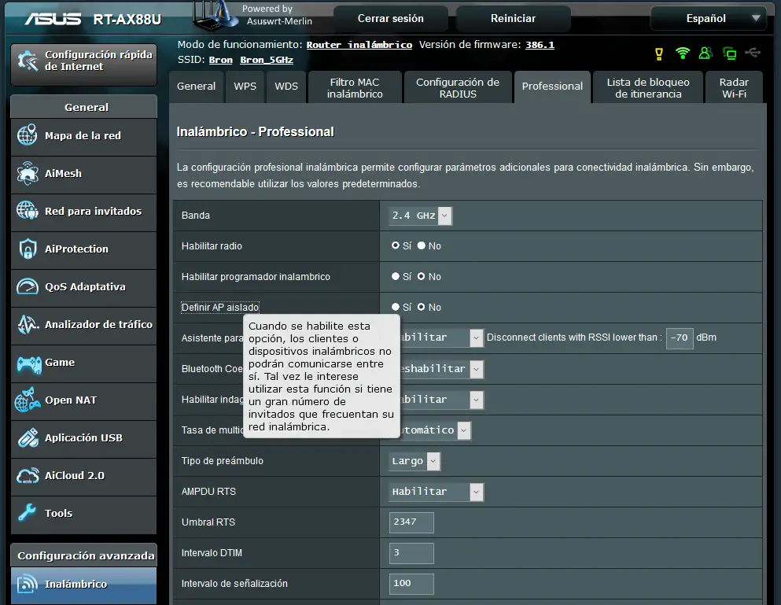781x605 pixels.
Task: Click the Cerrar sesión button
Action: tap(390, 18)
